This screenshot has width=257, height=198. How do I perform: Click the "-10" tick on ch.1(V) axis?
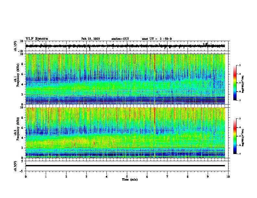(21, 51)
